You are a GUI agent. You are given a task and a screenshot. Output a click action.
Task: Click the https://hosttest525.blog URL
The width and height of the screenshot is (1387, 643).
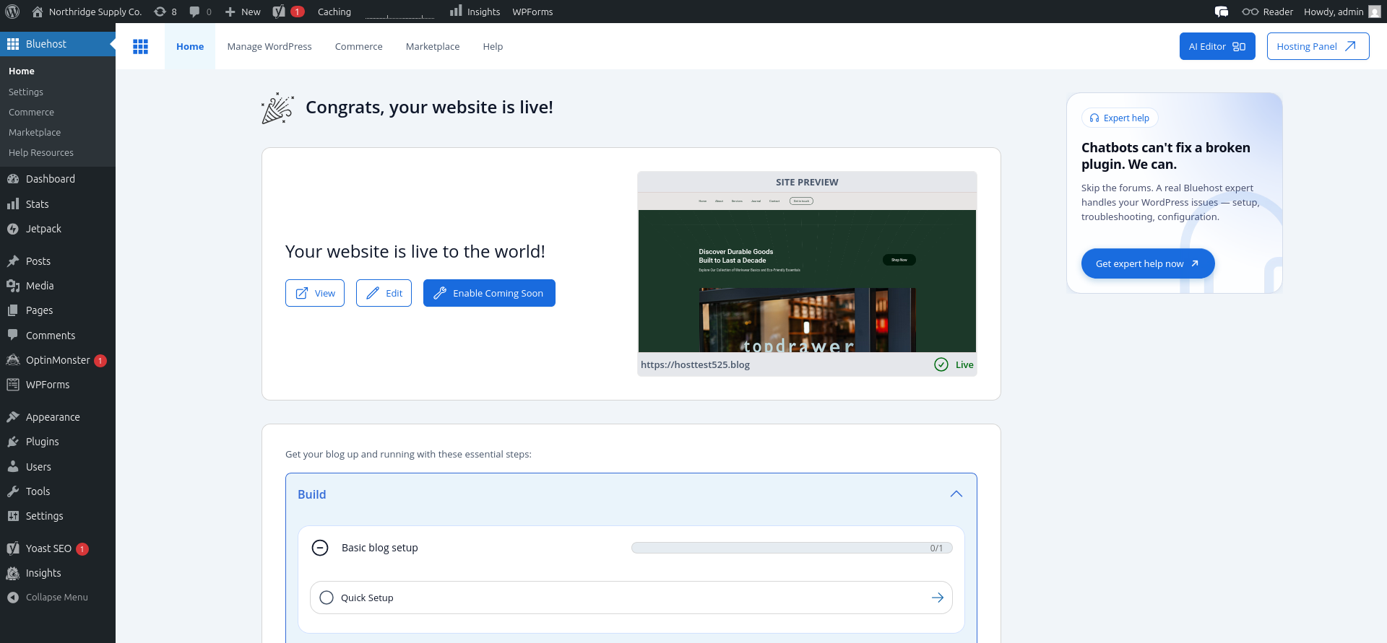(x=695, y=364)
